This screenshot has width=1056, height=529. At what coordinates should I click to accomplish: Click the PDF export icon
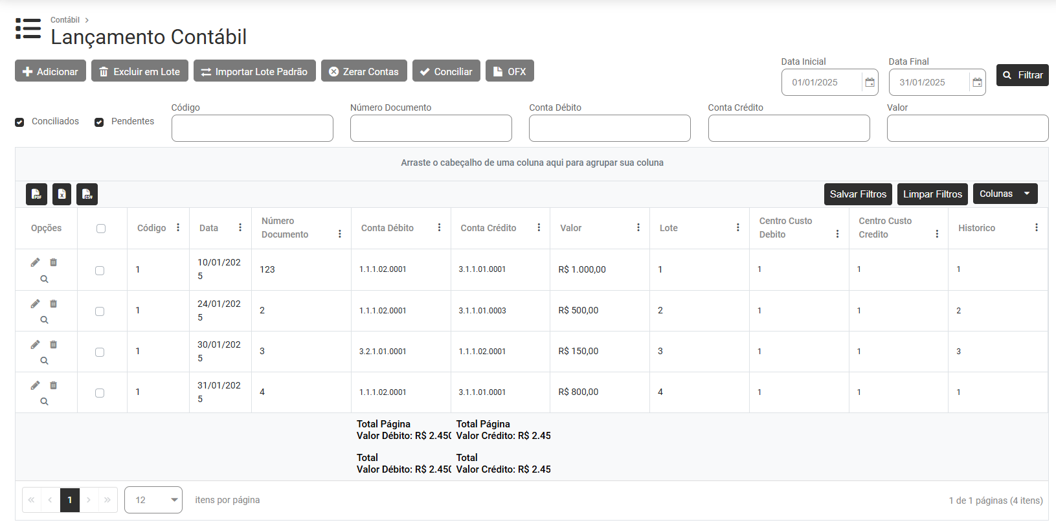click(36, 194)
